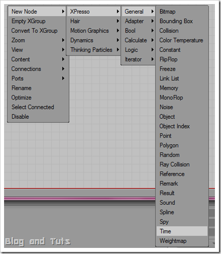Add a Freeze node
The width and height of the screenshot is (221, 254).
pos(182,69)
